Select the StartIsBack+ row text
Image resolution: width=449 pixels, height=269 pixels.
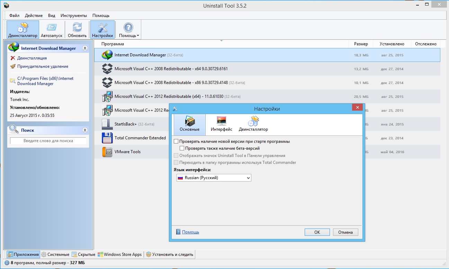pos(126,124)
